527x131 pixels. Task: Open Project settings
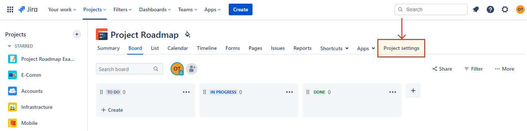point(401,48)
